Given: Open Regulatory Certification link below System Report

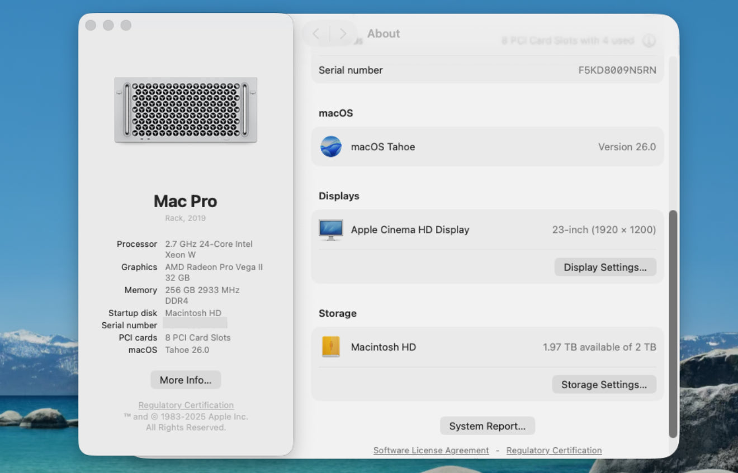Looking at the screenshot, I should [553, 450].
